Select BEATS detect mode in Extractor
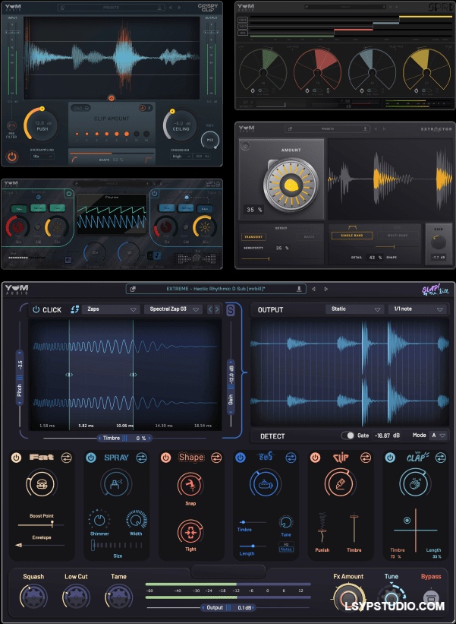This screenshot has height=624, width=456. coord(309,237)
